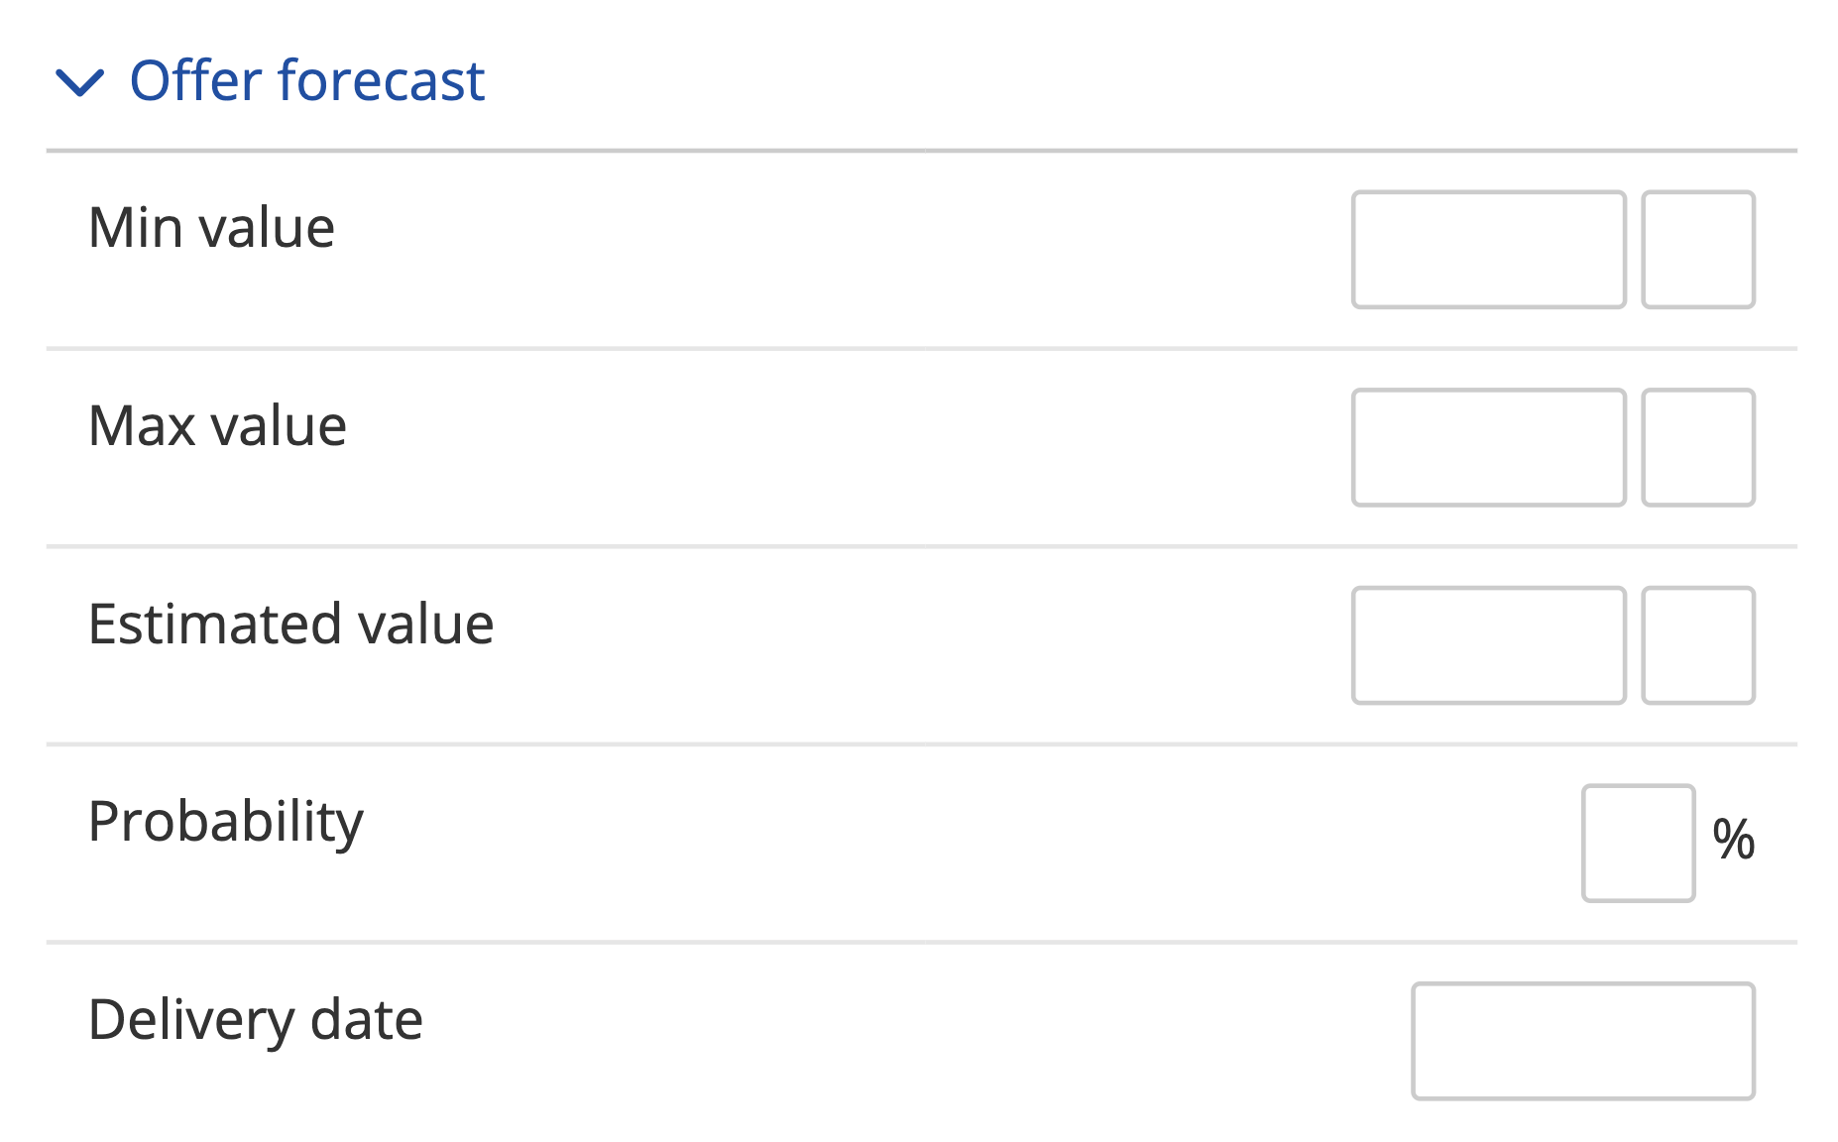Focus the Min value amount field
Image resolution: width=1838 pixels, height=1142 pixels.
pos(1488,250)
